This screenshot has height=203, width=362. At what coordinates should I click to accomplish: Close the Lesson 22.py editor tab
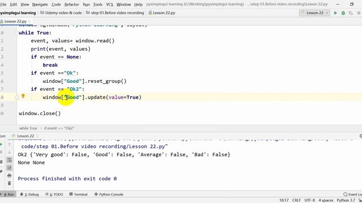(x=29, y=21)
